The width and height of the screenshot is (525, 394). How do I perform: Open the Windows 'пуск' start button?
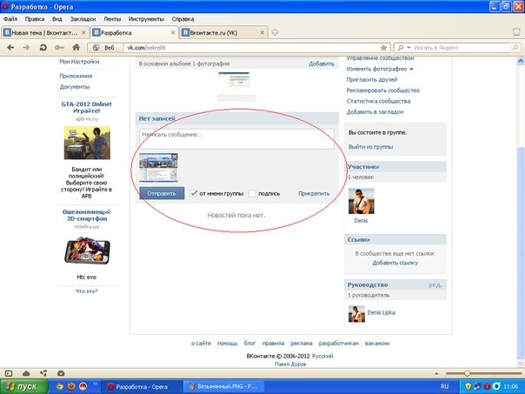(x=24, y=386)
